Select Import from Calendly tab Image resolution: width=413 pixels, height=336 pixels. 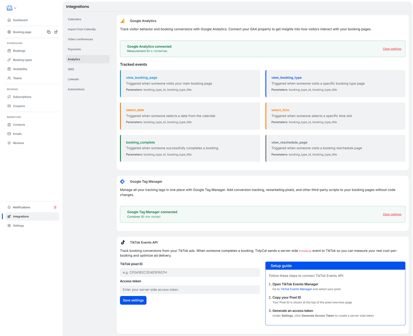[88, 29]
